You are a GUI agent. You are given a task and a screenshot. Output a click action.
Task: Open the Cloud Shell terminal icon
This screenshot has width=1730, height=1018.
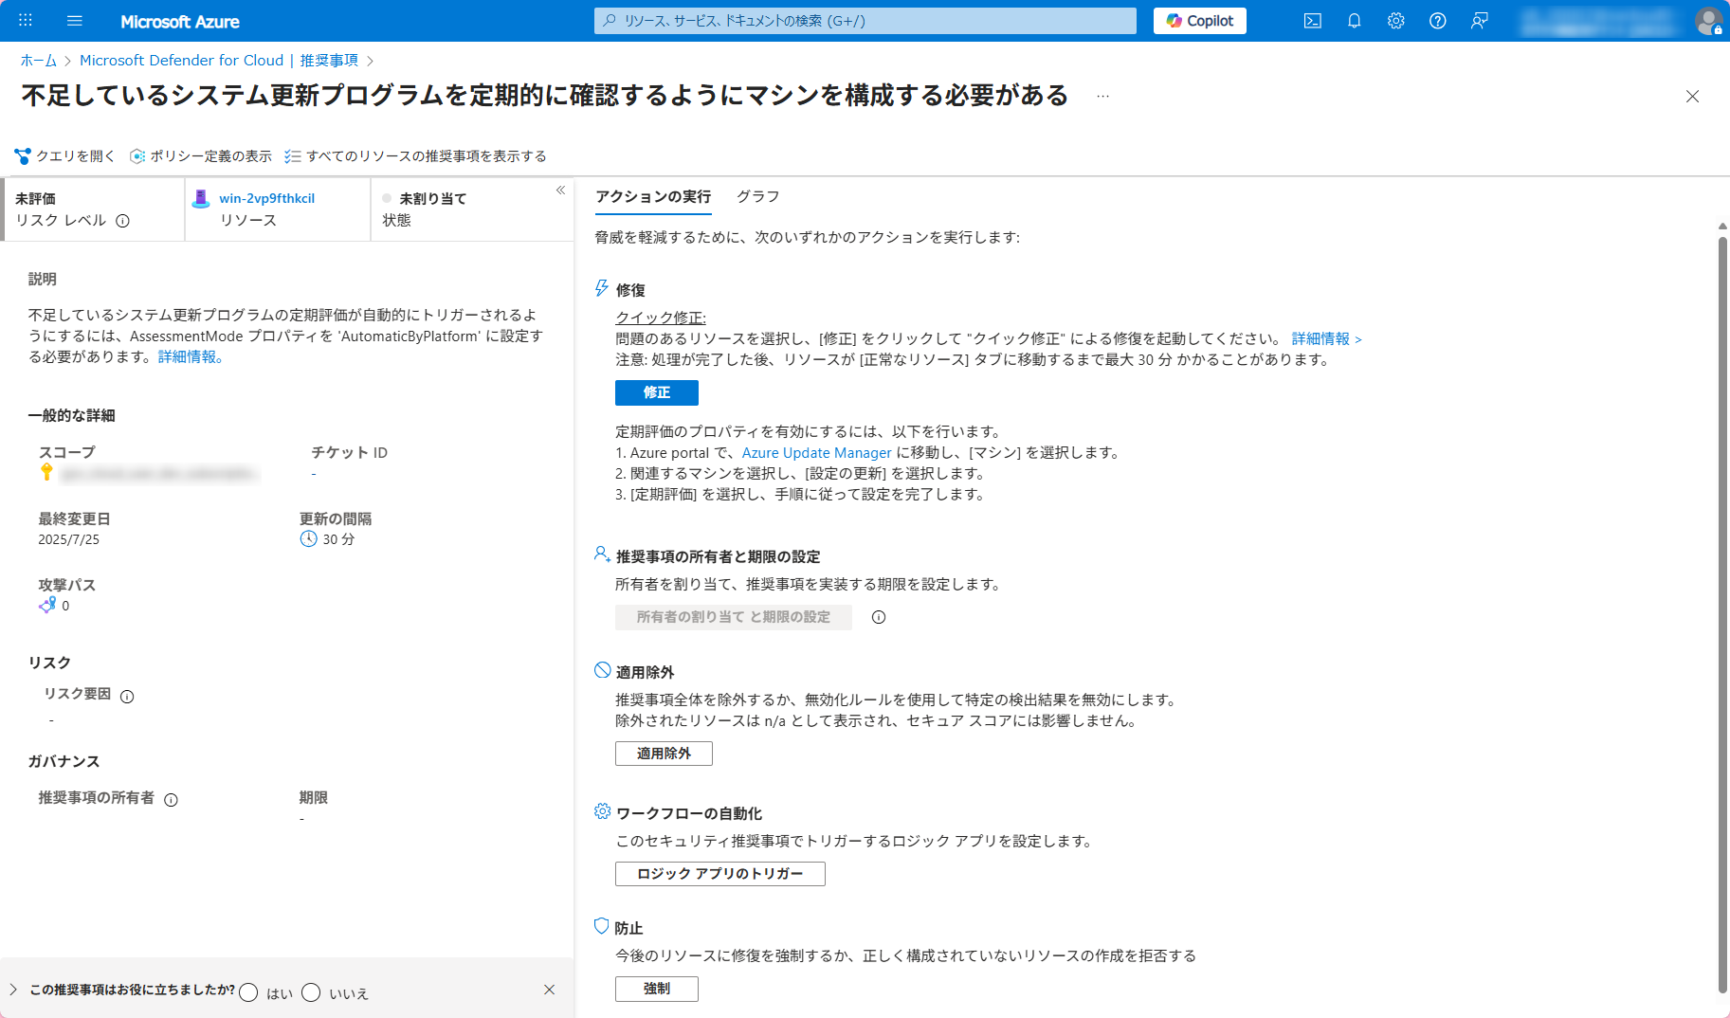(x=1312, y=20)
